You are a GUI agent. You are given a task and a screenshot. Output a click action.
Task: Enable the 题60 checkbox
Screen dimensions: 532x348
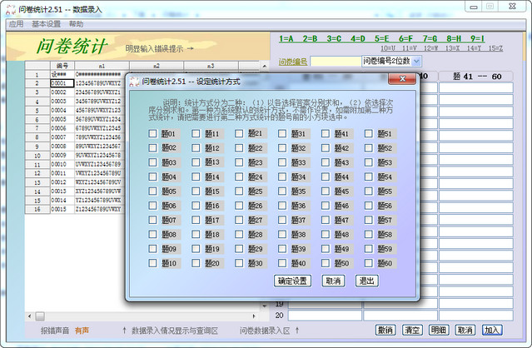pyautogui.click(x=369, y=263)
